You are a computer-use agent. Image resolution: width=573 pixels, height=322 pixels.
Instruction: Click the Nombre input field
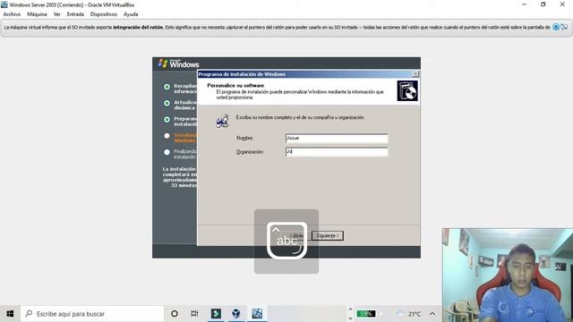(337, 139)
